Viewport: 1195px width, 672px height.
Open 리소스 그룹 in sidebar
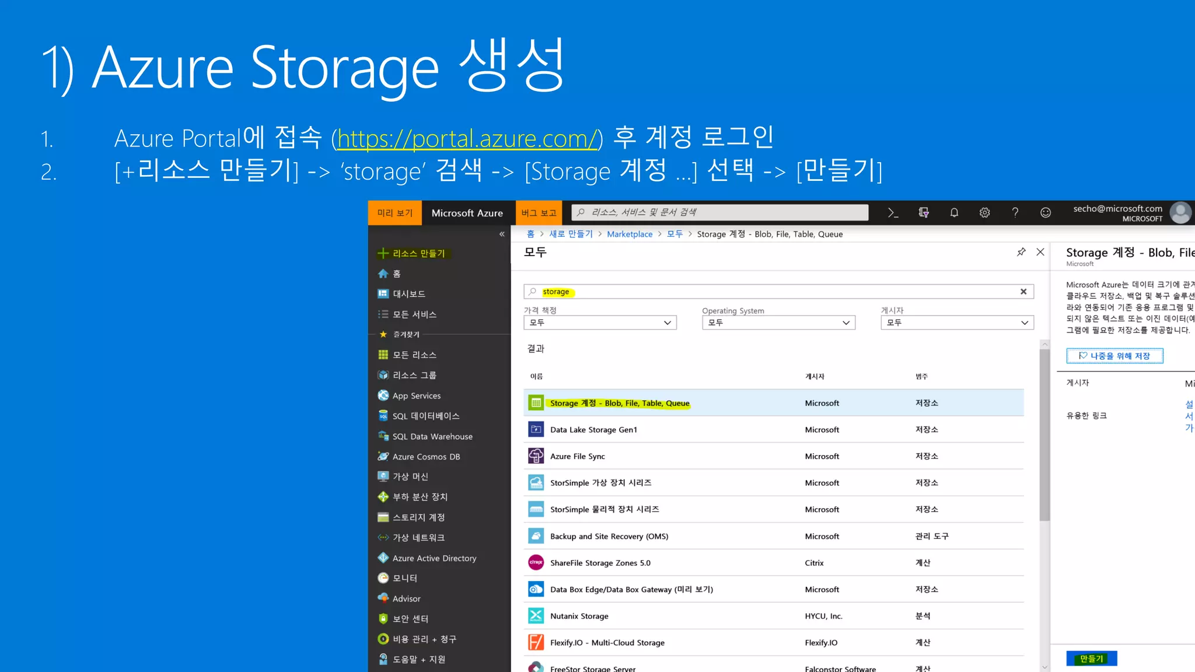(407, 375)
